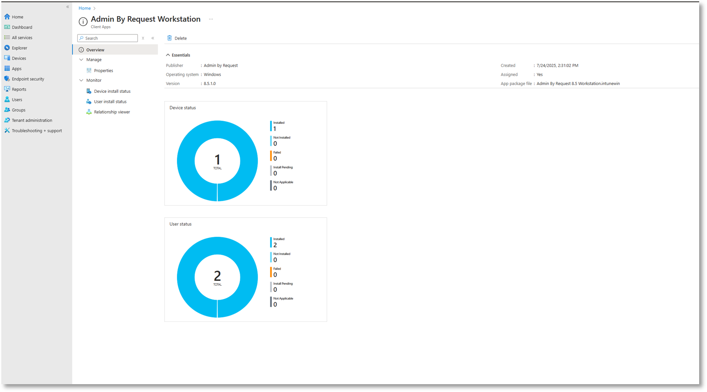The image size is (707, 392).
Task: Click the publisher value Admin by Request
Action: coord(221,65)
